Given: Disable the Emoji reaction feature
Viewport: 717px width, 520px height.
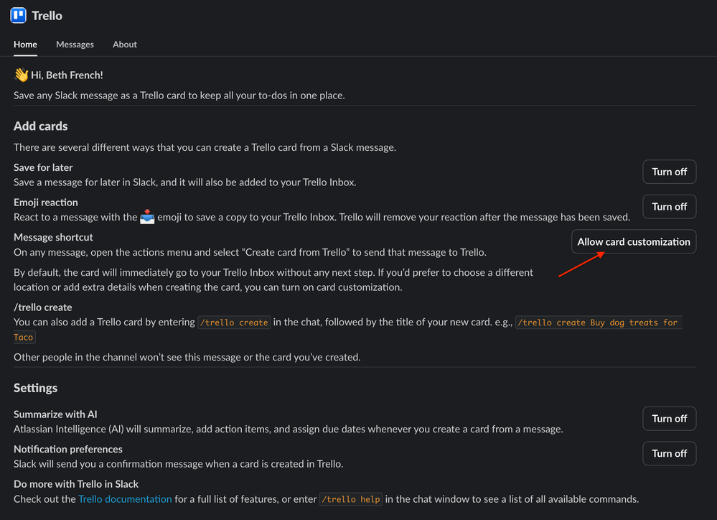Looking at the screenshot, I should tap(668, 206).
